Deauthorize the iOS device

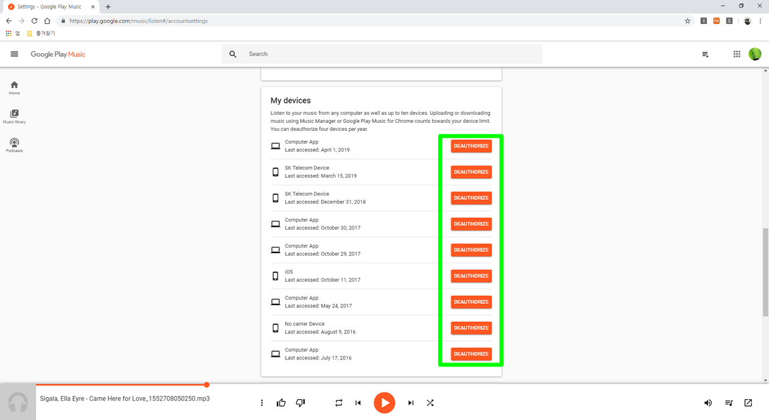tap(471, 276)
